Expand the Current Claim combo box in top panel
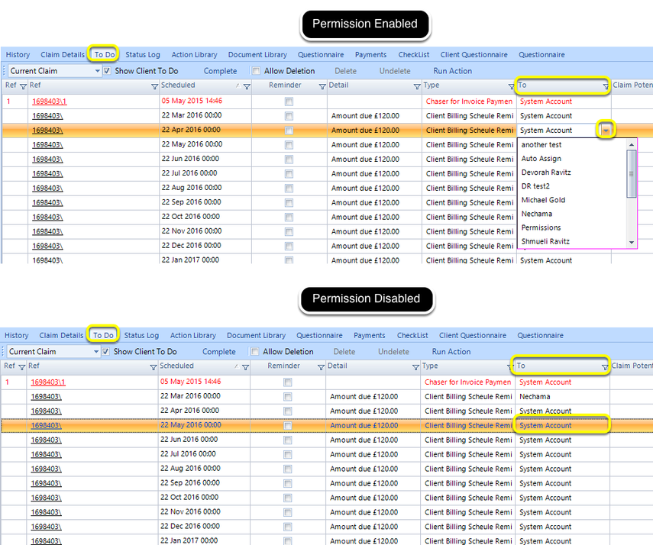Image resolution: width=653 pixels, height=545 pixels. pyautogui.click(x=97, y=71)
